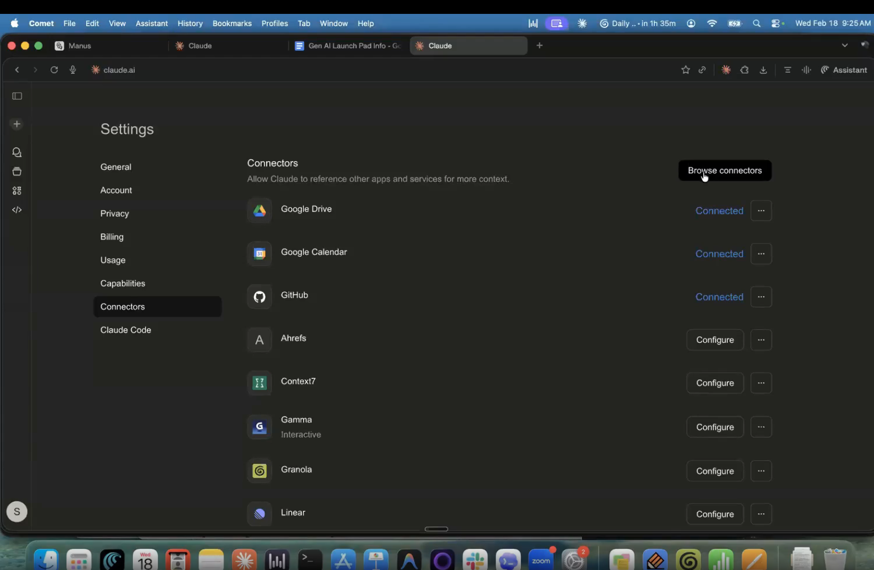Image resolution: width=874 pixels, height=570 pixels.
Task: Open the projects icon in left sidebar
Action: tap(17, 172)
